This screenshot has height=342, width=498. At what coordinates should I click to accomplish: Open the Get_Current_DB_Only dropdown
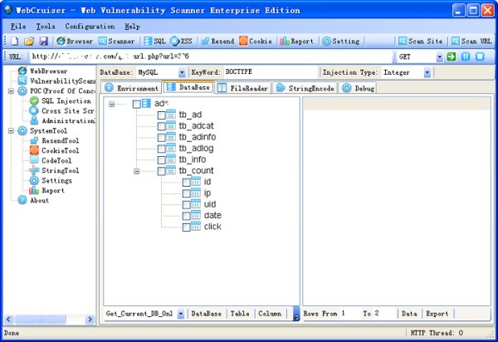[181, 314]
